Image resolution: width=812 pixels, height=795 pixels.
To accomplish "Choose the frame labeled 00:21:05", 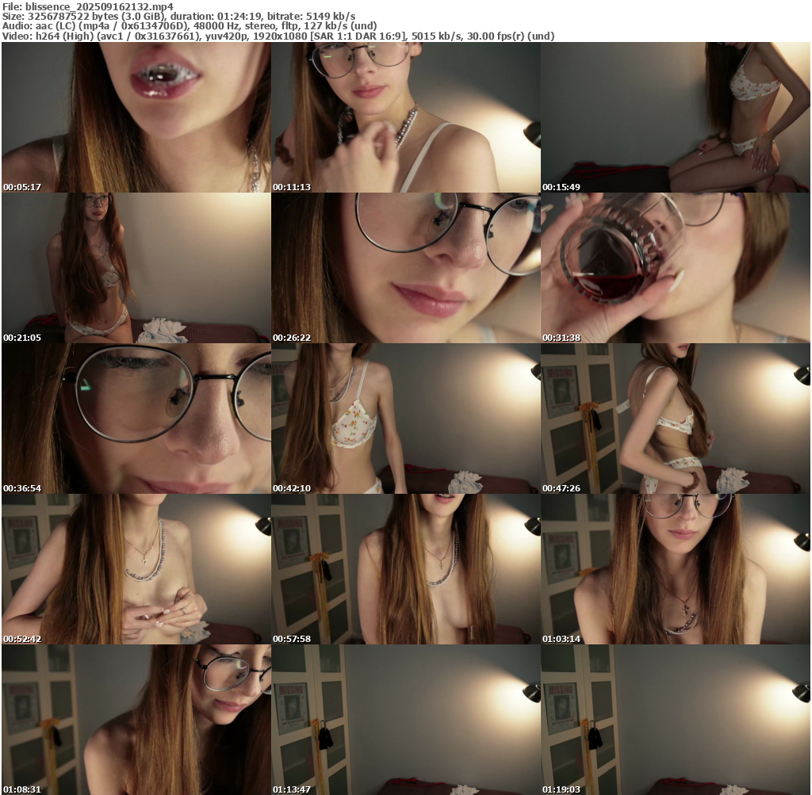I will point(136,268).
